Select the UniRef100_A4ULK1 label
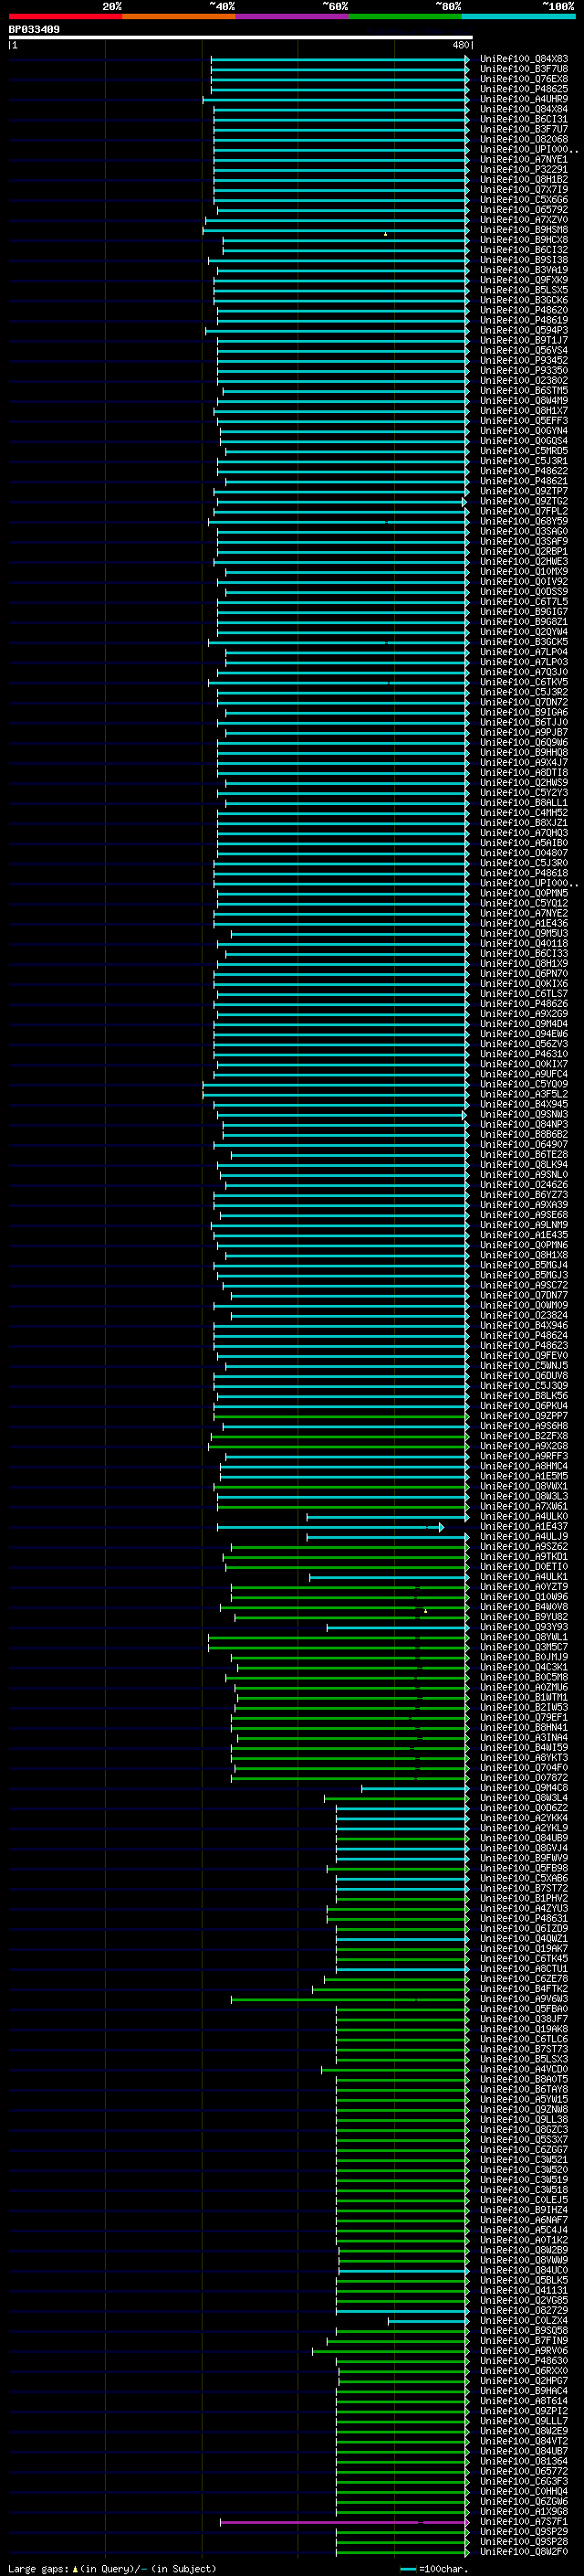584x2576 pixels. point(524,1577)
